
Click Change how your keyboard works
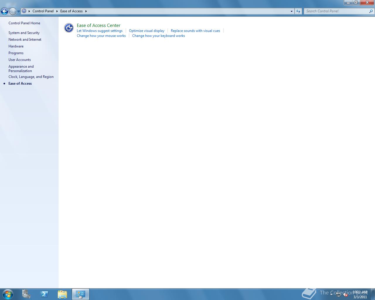158,36
